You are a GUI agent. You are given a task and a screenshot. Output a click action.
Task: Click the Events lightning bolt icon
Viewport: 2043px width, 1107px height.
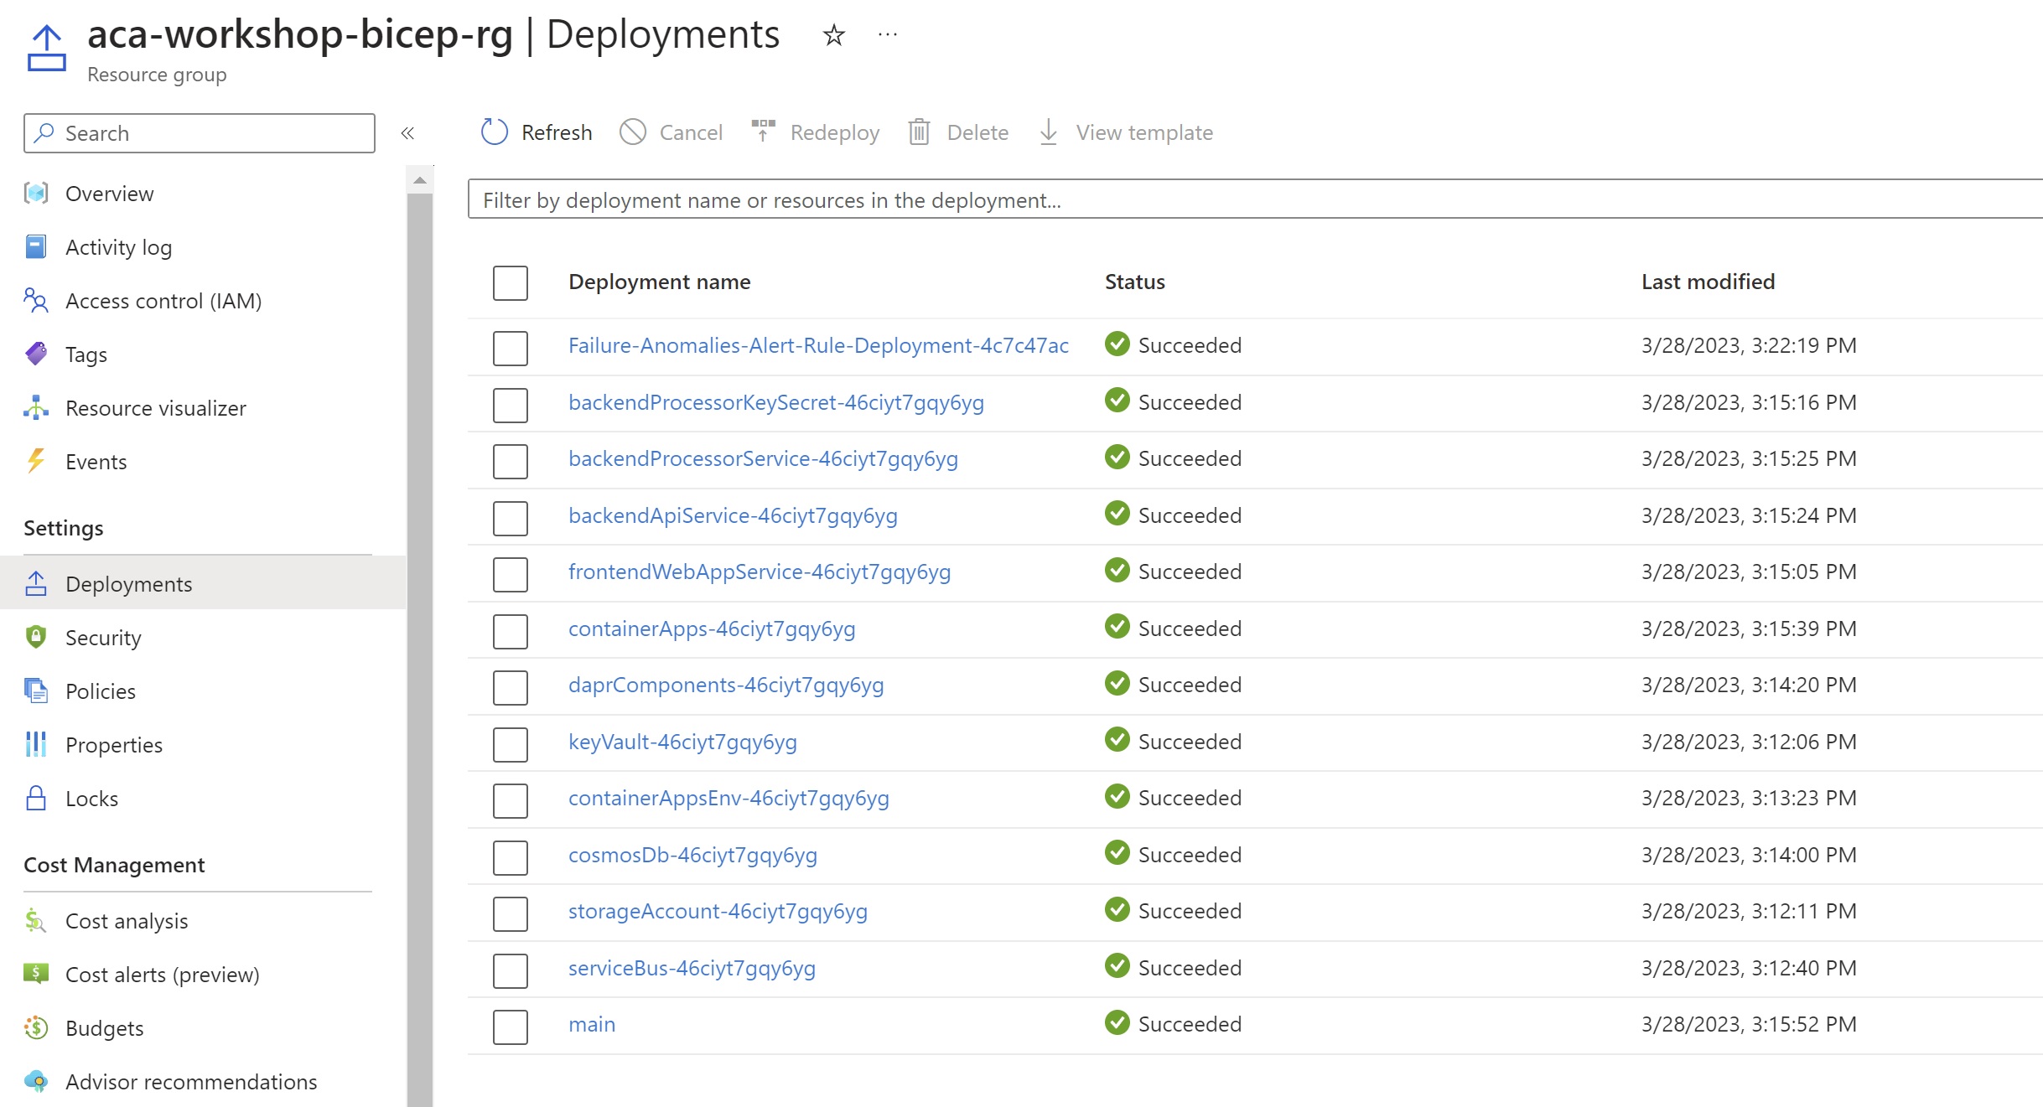[x=36, y=461]
